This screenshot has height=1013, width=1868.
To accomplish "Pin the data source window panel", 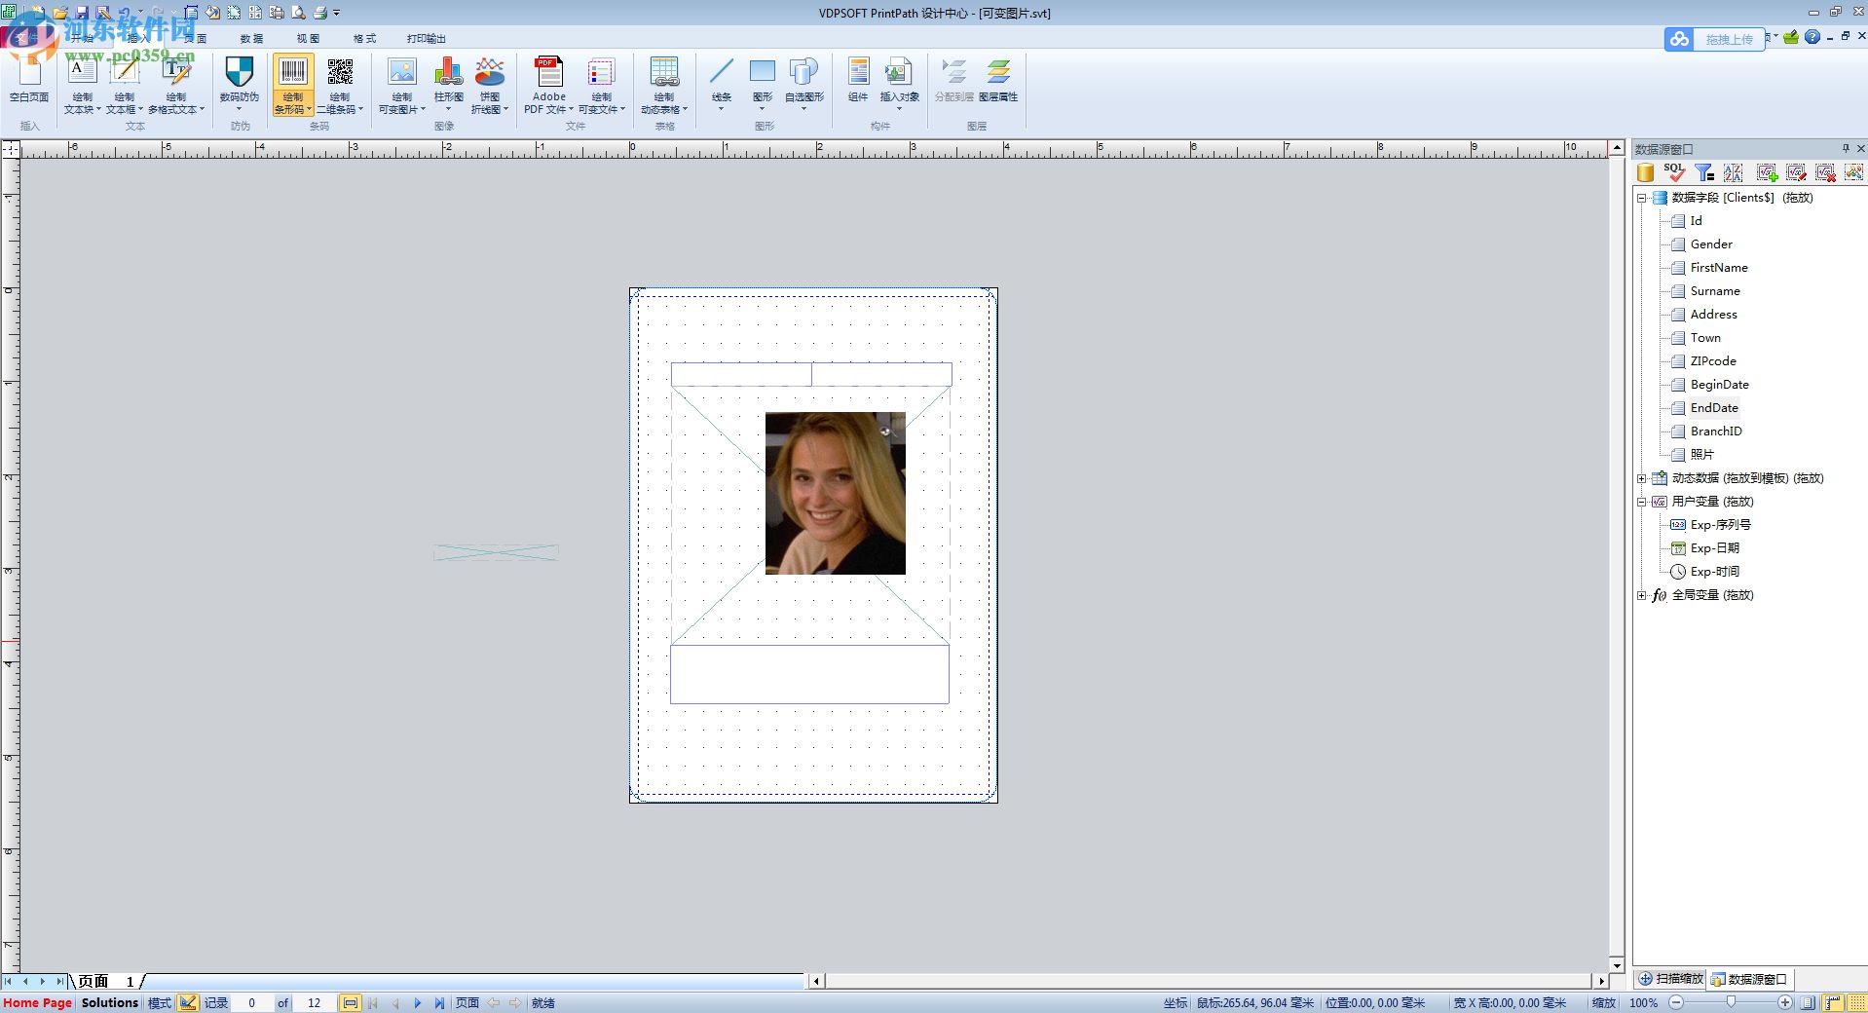I will click(x=1845, y=149).
